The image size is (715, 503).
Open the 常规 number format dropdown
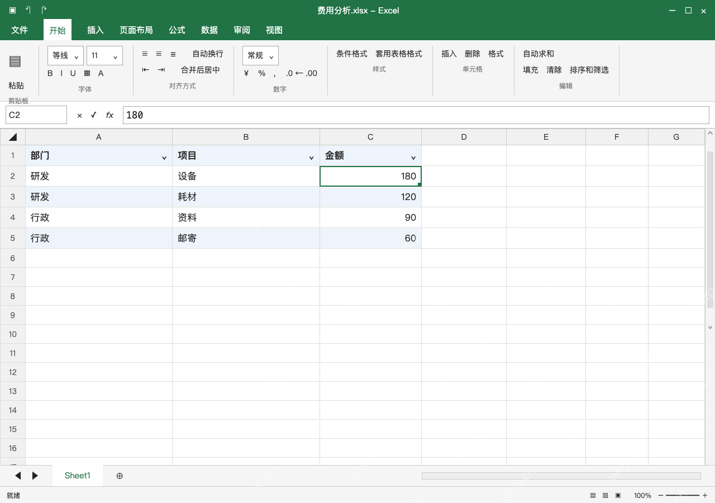click(260, 55)
